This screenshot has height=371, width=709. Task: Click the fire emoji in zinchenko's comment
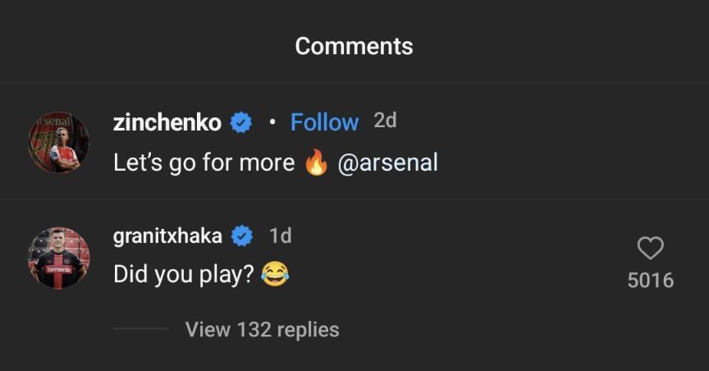316,163
